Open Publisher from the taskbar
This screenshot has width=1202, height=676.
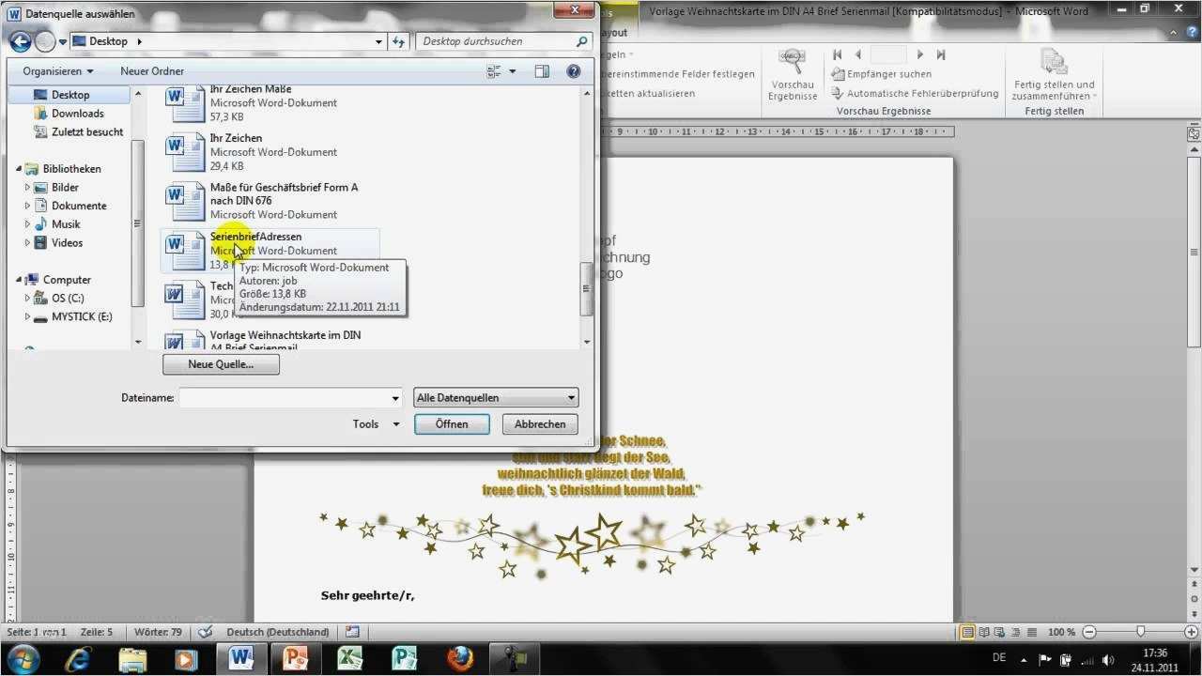[x=405, y=658]
